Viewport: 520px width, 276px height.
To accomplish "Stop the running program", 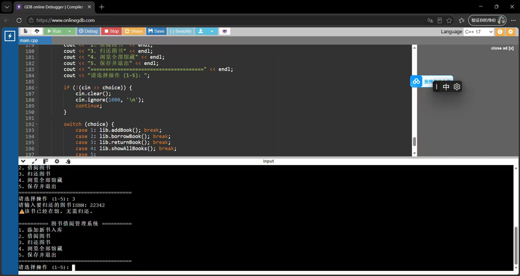I will (111, 31).
